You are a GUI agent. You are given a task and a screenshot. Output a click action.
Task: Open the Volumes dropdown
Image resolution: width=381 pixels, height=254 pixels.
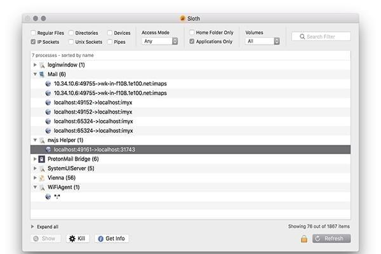pos(262,41)
